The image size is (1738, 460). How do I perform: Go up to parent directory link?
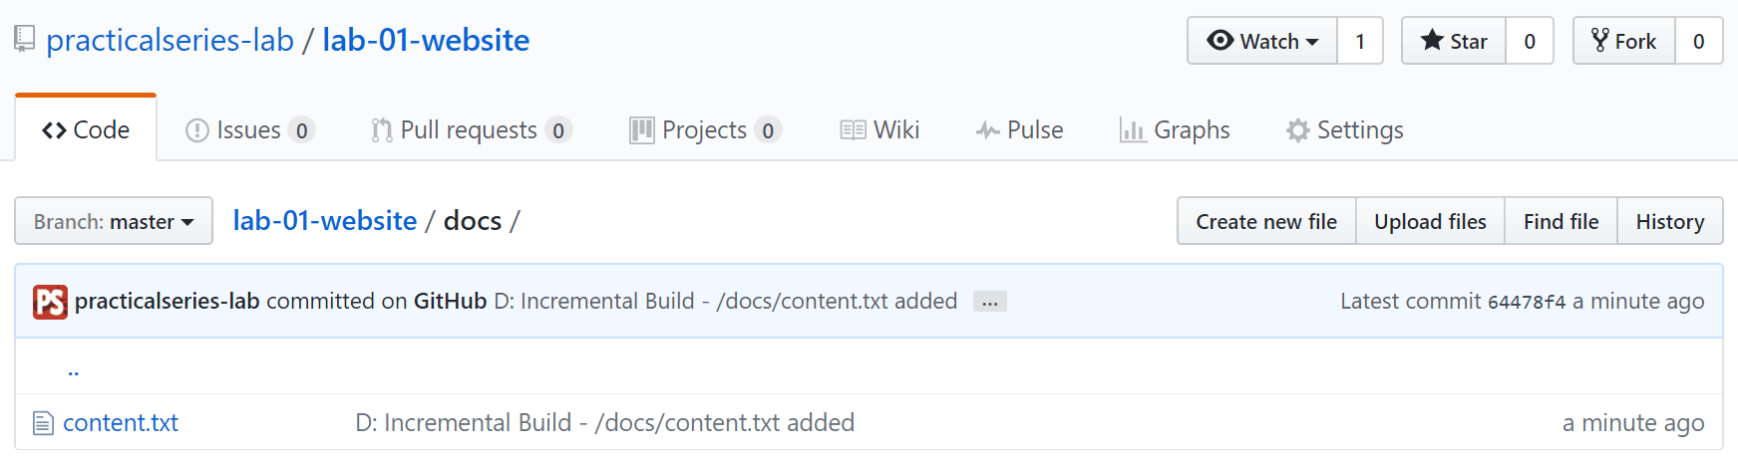pyautogui.click(x=73, y=370)
